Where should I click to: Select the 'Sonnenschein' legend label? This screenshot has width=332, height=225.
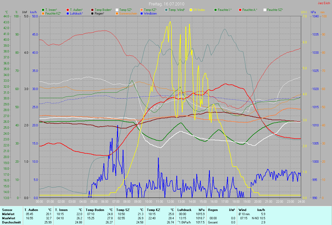128,13
